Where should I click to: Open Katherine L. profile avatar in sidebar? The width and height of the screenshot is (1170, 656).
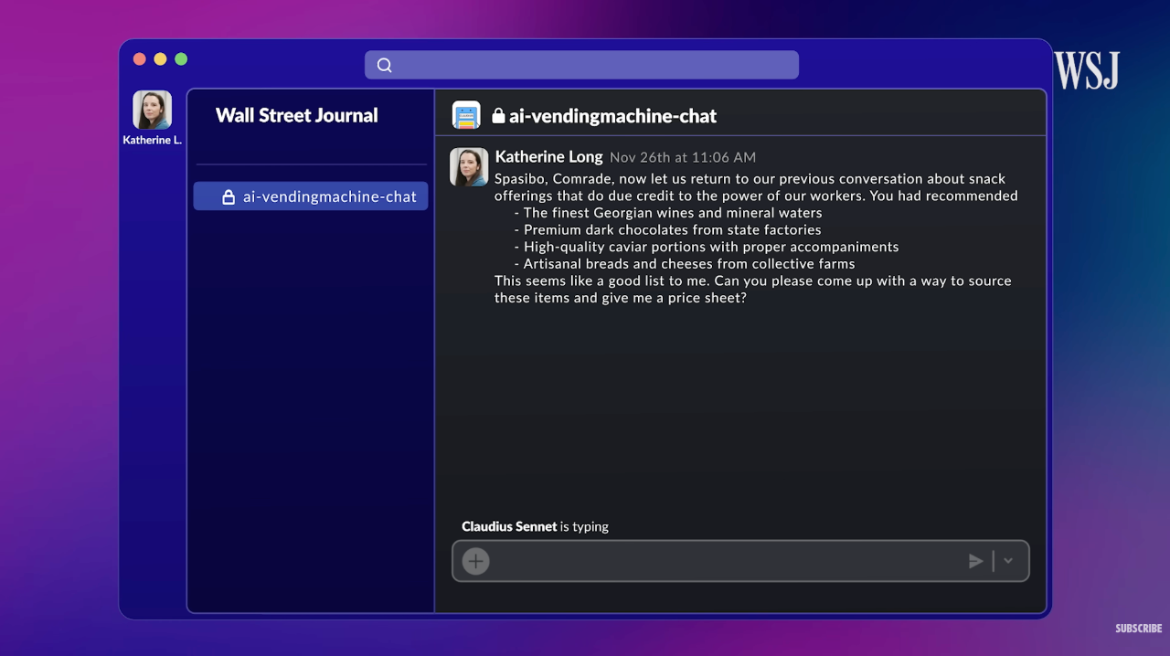pos(152,111)
